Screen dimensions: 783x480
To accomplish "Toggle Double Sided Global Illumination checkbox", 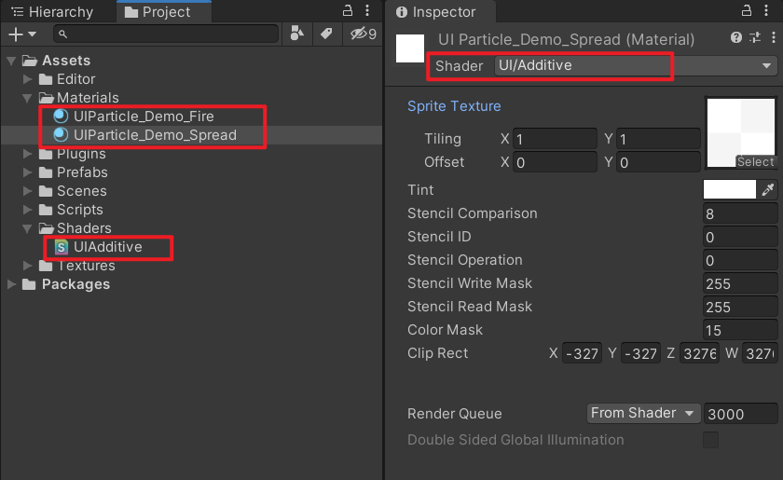I will [710, 440].
